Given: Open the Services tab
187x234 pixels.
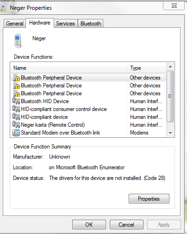Looking at the screenshot, I should tap(65, 24).
